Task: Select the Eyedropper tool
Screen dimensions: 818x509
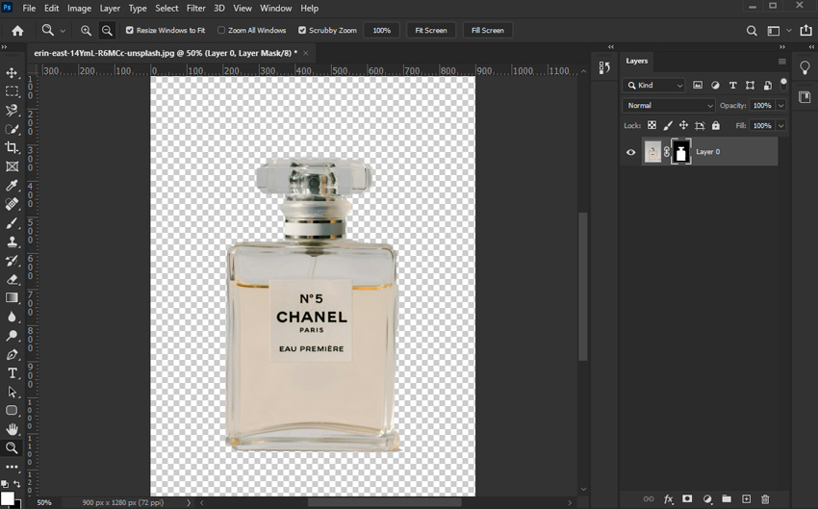Action: (x=12, y=185)
